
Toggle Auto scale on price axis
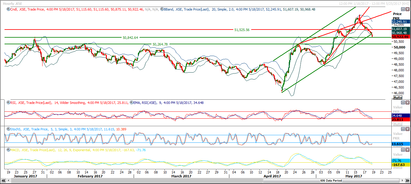click(x=398, y=98)
